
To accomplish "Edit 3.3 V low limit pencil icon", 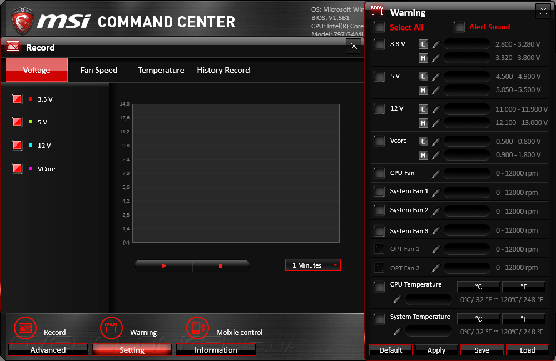I will [x=436, y=44].
